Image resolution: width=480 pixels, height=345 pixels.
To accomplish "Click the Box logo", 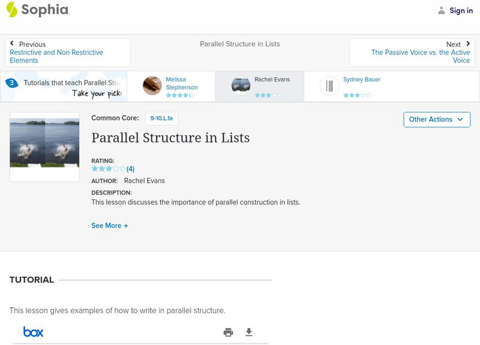I will click(33, 332).
